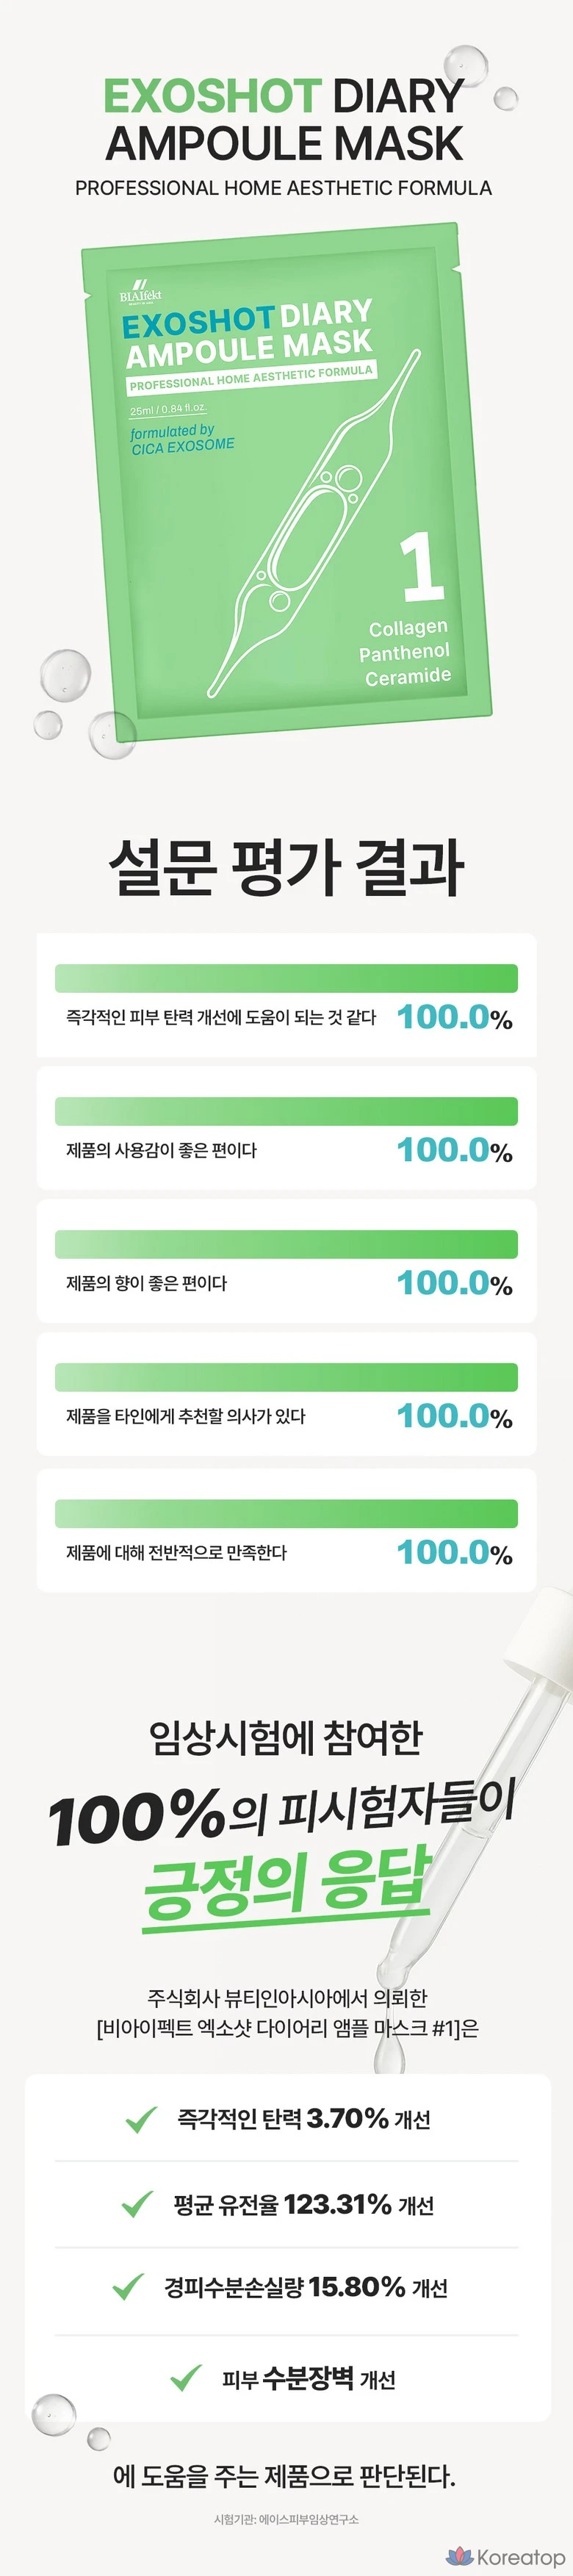Click the BIAIfekt brand logo on the sachet

(x=140, y=292)
